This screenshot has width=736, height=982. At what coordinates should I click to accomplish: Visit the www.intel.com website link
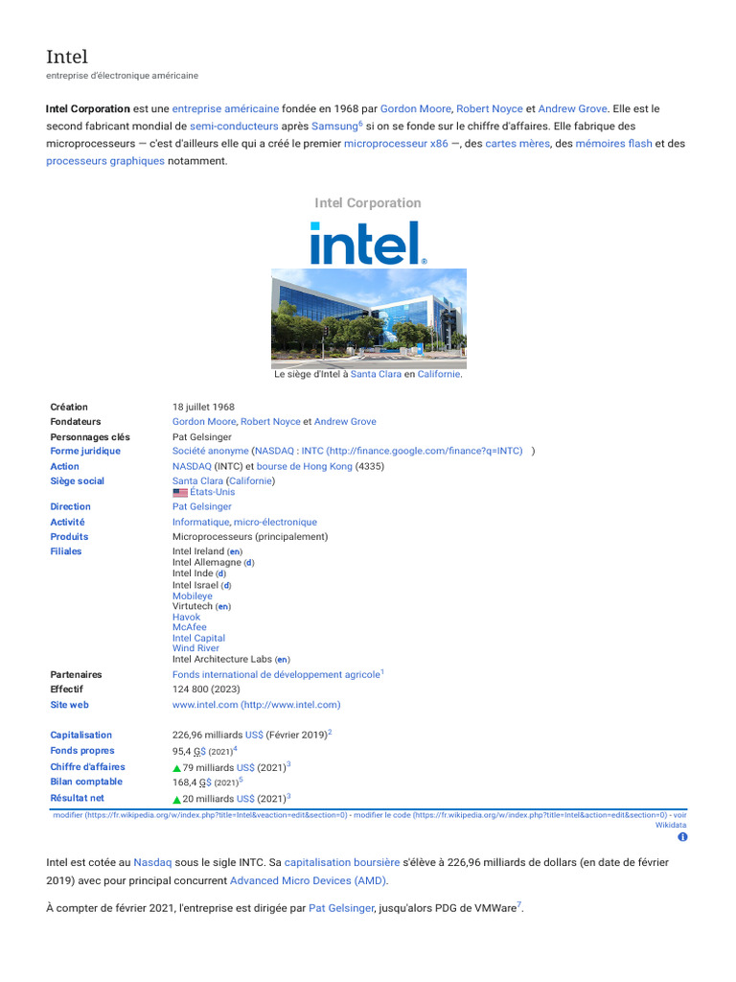(x=257, y=705)
